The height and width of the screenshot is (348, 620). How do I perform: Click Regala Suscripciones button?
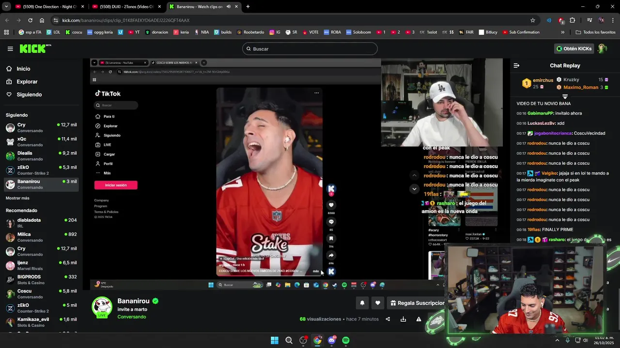[418, 303]
